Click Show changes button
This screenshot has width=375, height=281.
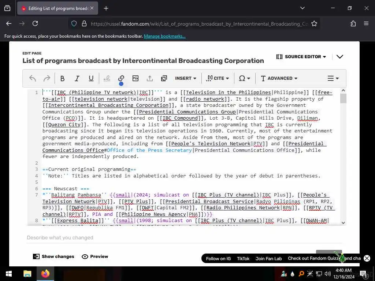(53, 256)
